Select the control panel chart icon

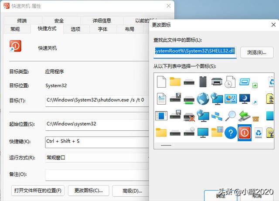[231, 99]
